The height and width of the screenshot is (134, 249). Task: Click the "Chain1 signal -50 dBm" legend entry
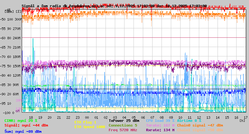click(x=200, y=130)
